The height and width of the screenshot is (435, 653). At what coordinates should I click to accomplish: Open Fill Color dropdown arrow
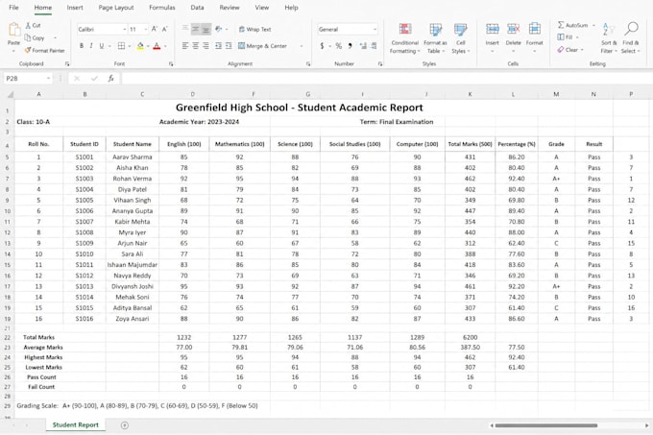148,46
